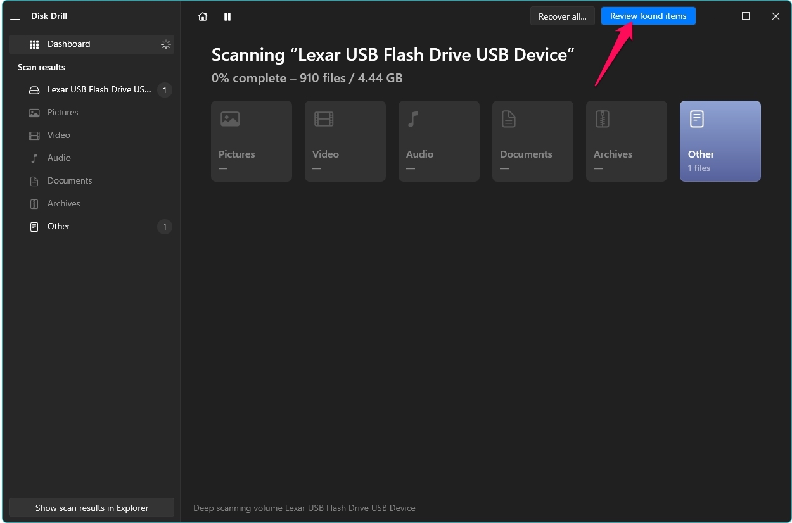Open the Other category card with 1 files
This screenshot has width=792, height=523.
pyautogui.click(x=720, y=141)
